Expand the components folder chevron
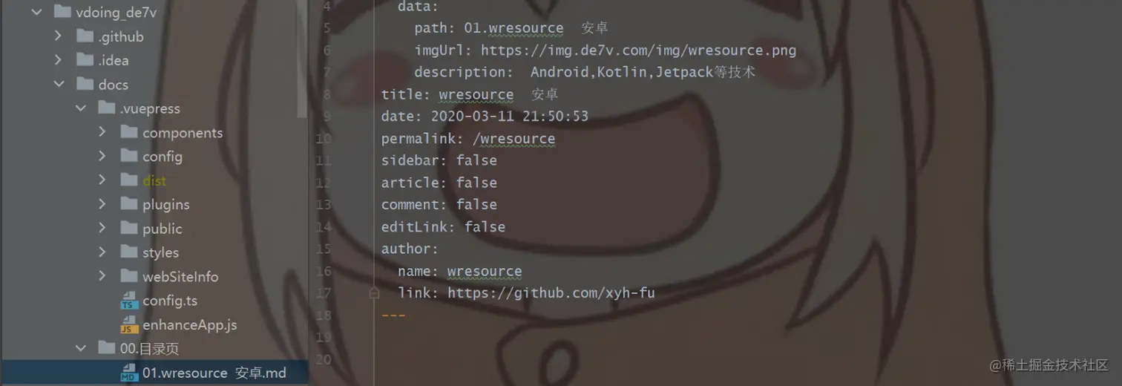 (x=102, y=132)
